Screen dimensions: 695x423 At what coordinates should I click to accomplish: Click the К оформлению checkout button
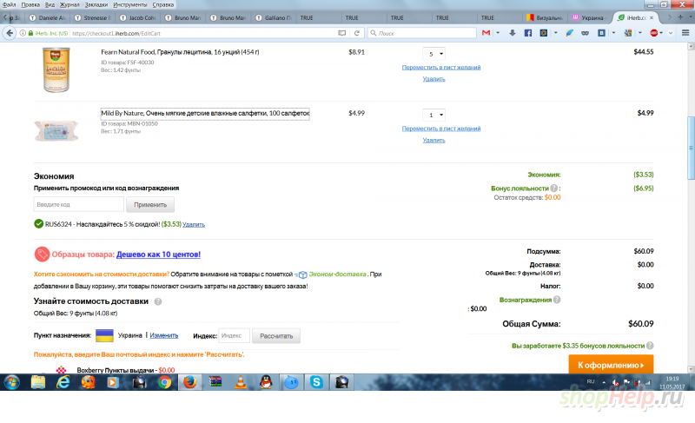click(611, 365)
